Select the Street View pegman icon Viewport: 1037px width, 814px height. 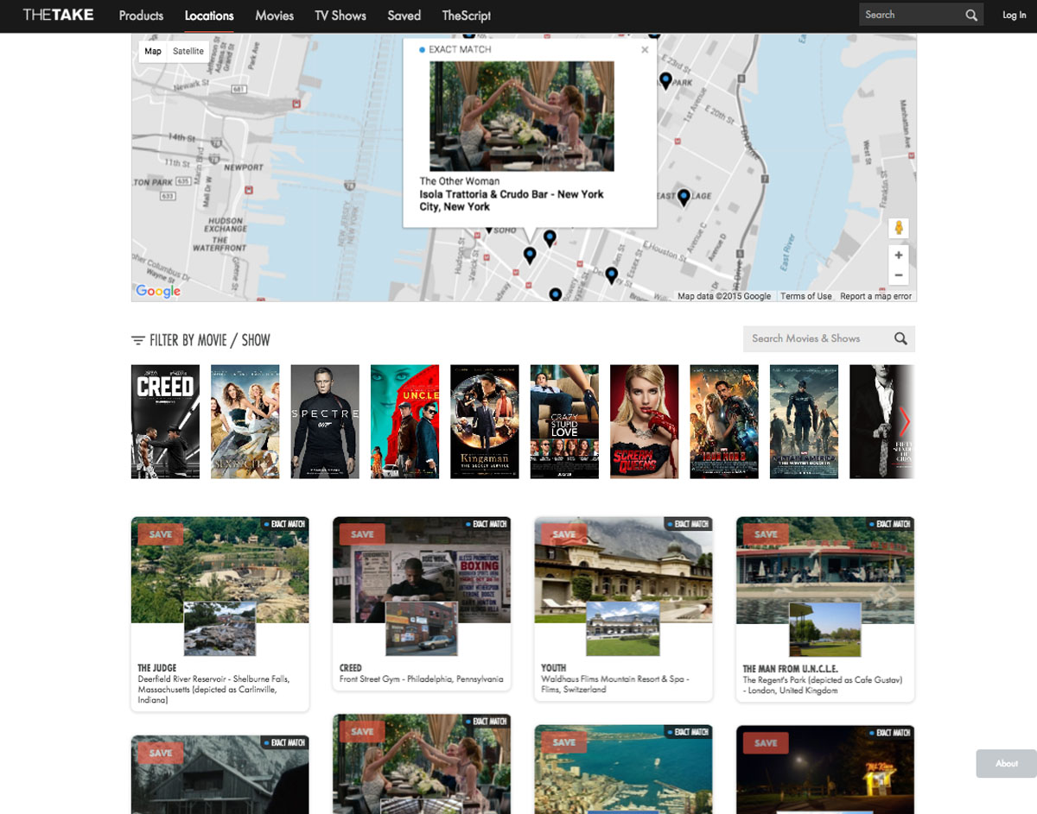click(899, 228)
